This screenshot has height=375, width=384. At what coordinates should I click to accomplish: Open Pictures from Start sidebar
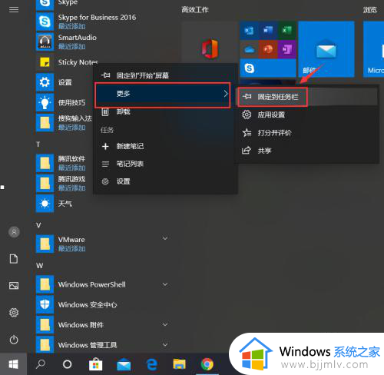(14, 285)
